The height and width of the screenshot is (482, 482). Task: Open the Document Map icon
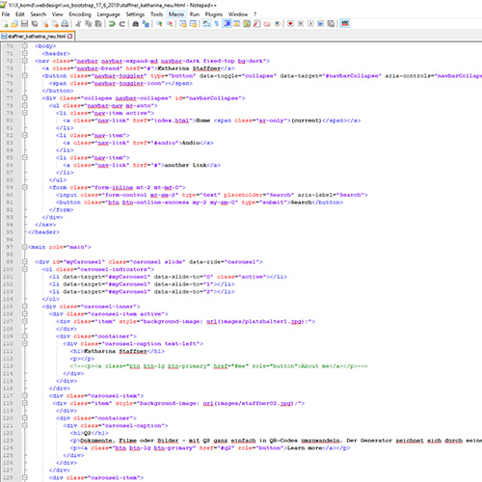tap(247, 24)
